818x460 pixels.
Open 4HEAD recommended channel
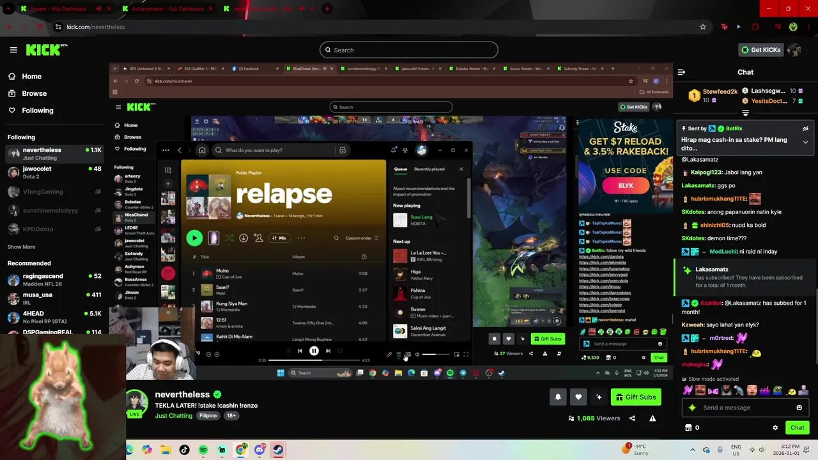click(x=54, y=317)
